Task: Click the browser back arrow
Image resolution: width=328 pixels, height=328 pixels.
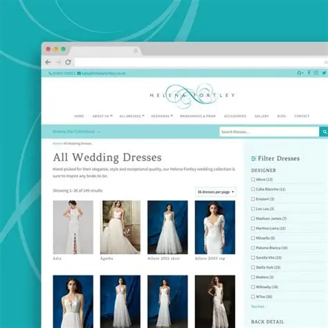Action: point(48,62)
